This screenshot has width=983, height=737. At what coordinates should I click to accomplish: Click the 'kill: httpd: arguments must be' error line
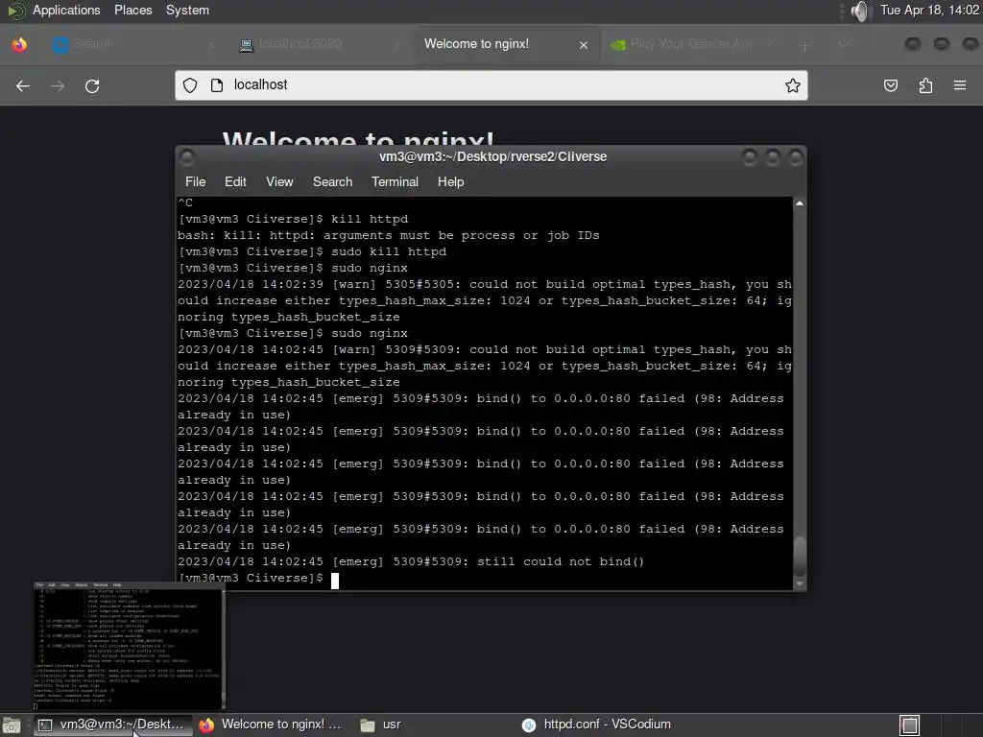[389, 236]
